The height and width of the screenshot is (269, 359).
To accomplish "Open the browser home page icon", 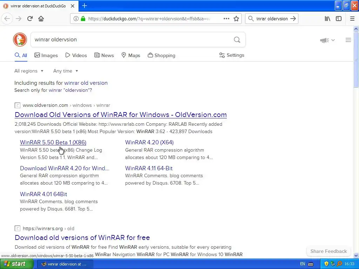I will [x=41, y=19].
